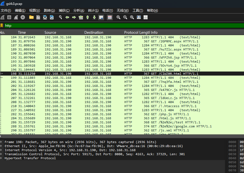Go to previous packet with left arrow
244x173 pixels.
67,17
